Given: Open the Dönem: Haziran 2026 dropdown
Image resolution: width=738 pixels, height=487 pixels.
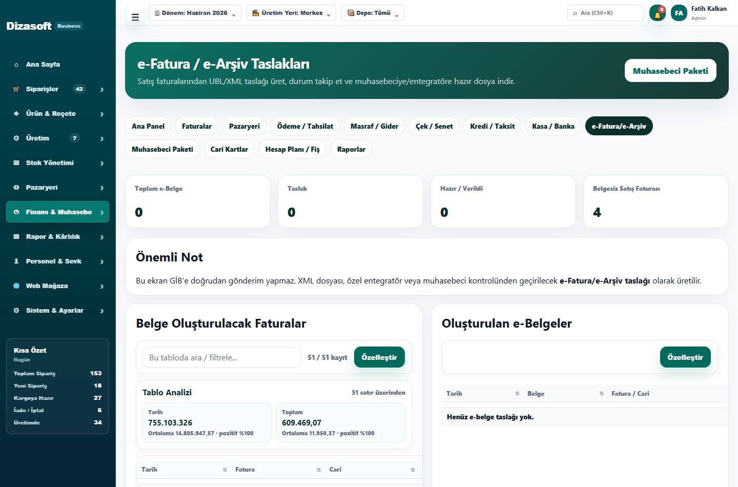Looking at the screenshot, I should click(x=195, y=13).
